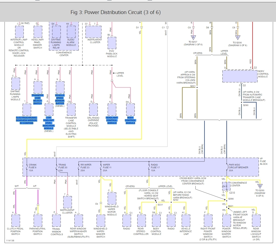Viewport: 276px width, 247px height.
Task: Click the Fig 3 Power Distribution Circuit title
Action: tap(115, 12)
